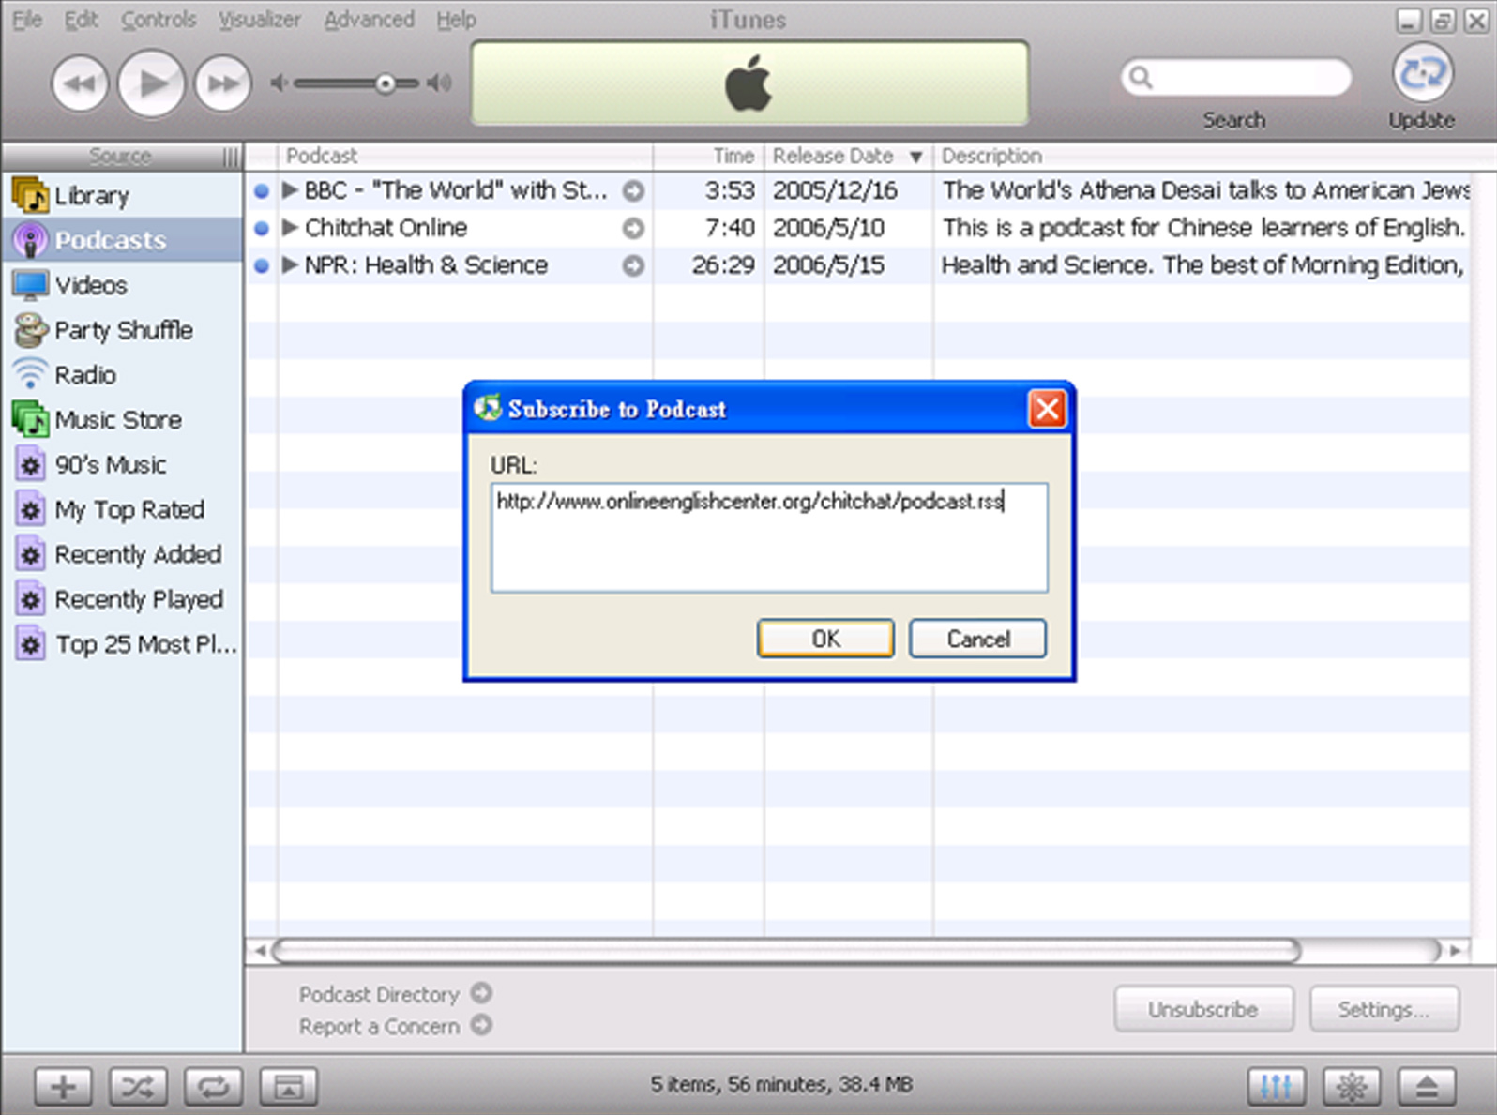The height and width of the screenshot is (1115, 1497).
Task: Expand the BBC The World podcast
Action: click(x=290, y=190)
